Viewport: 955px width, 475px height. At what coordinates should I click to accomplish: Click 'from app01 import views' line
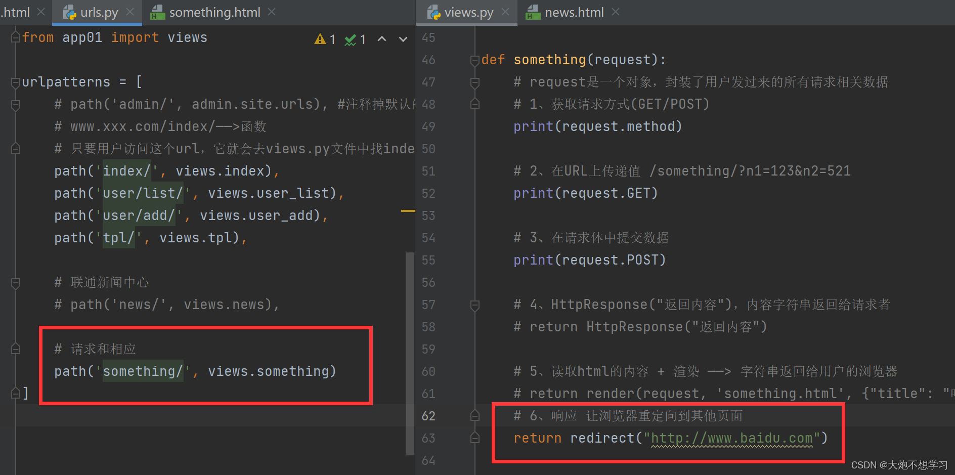[114, 37]
